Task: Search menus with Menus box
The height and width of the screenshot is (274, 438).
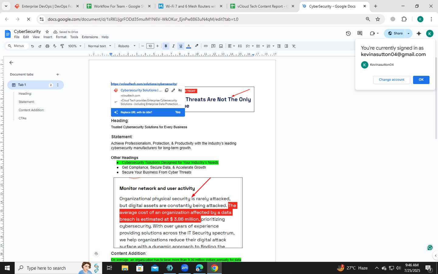Action: click(x=17, y=46)
